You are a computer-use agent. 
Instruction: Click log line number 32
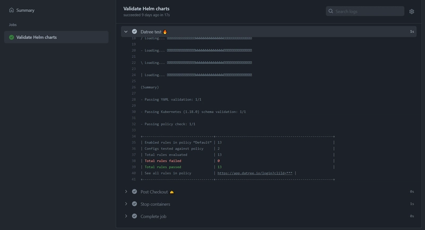coord(134,124)
